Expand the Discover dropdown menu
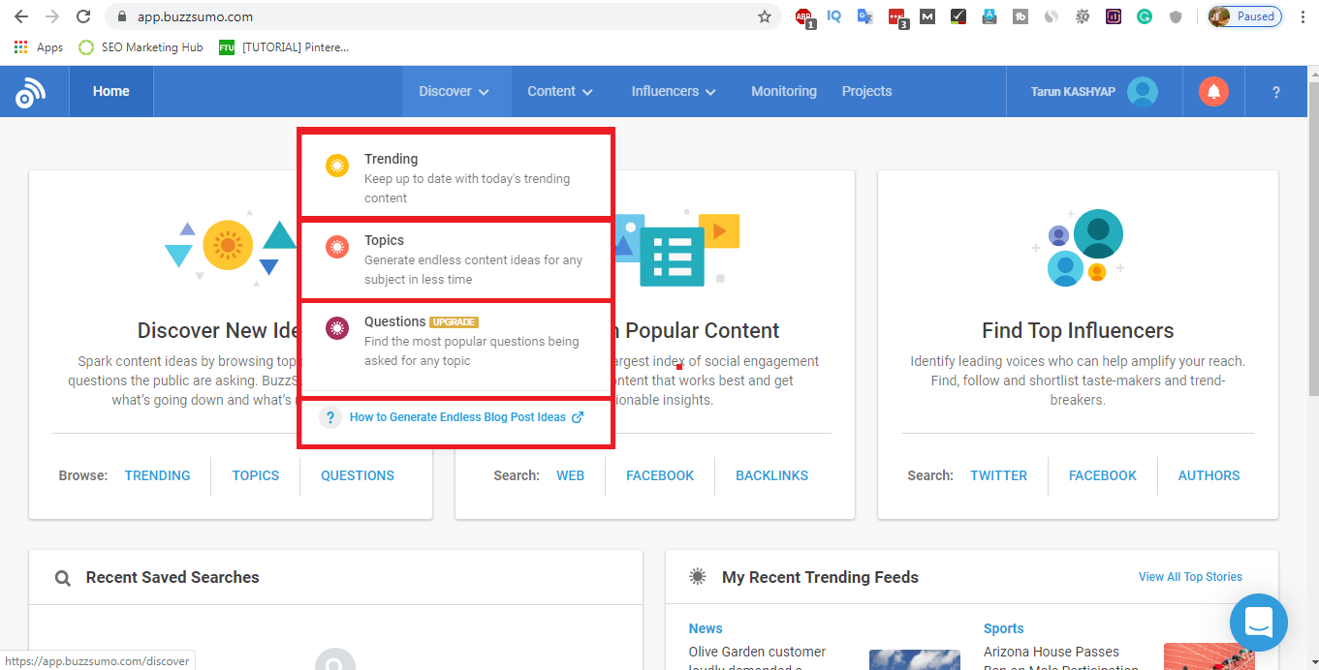The height and width of the screenshot is (670, 1319). [454, 91]
